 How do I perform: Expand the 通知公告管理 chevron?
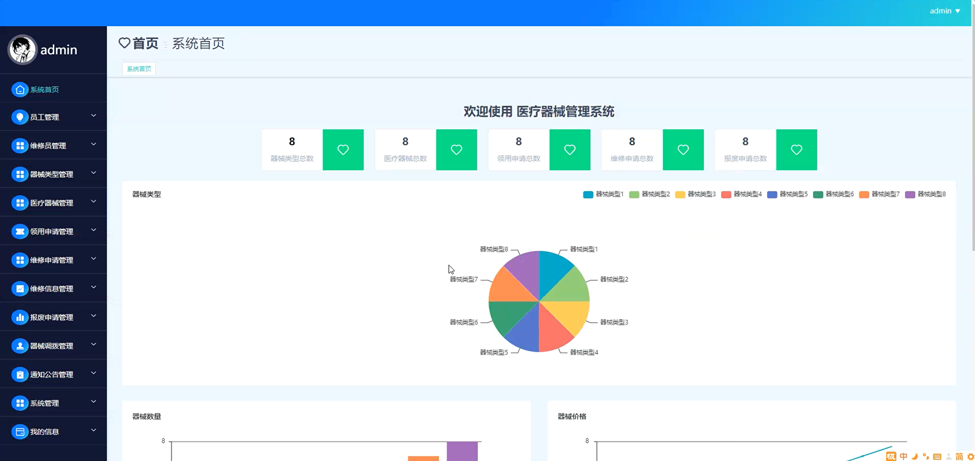[x=93, y=373]
